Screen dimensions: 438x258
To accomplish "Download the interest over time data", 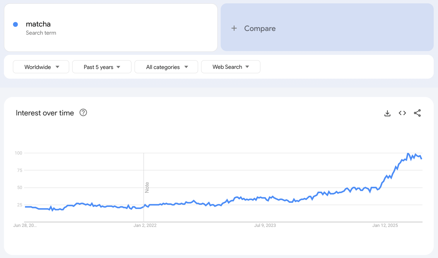I will [x=387, y=113].
